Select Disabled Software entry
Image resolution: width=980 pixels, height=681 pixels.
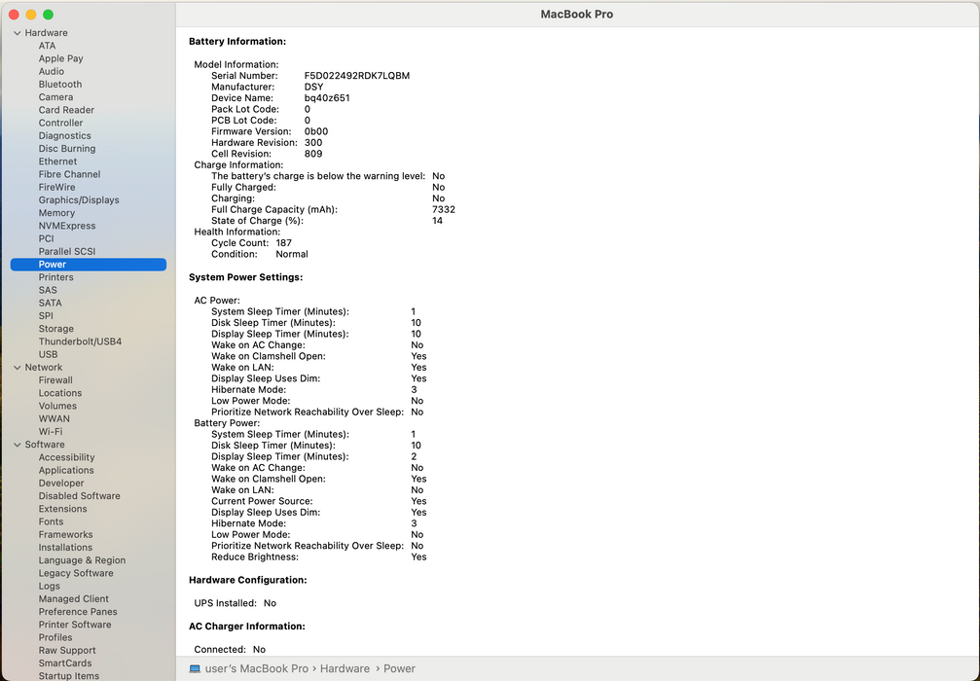pyautogui.click(x=80, y=496)
